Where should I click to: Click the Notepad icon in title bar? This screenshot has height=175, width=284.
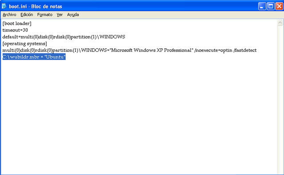pyautogui.click(x=4, y=6)
